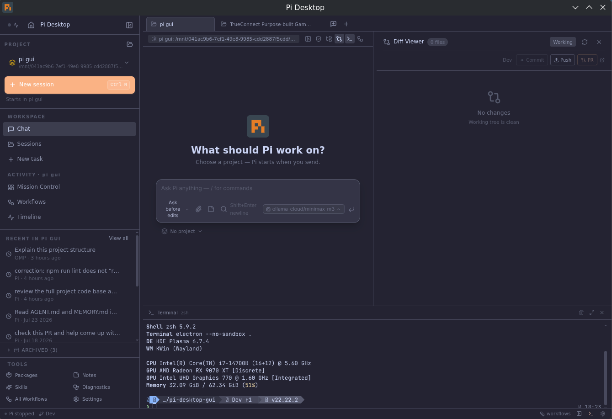Open Sessions in the Workspace section
The width and height of the screenshot is (612, 419).
click(x=69, y=144)
